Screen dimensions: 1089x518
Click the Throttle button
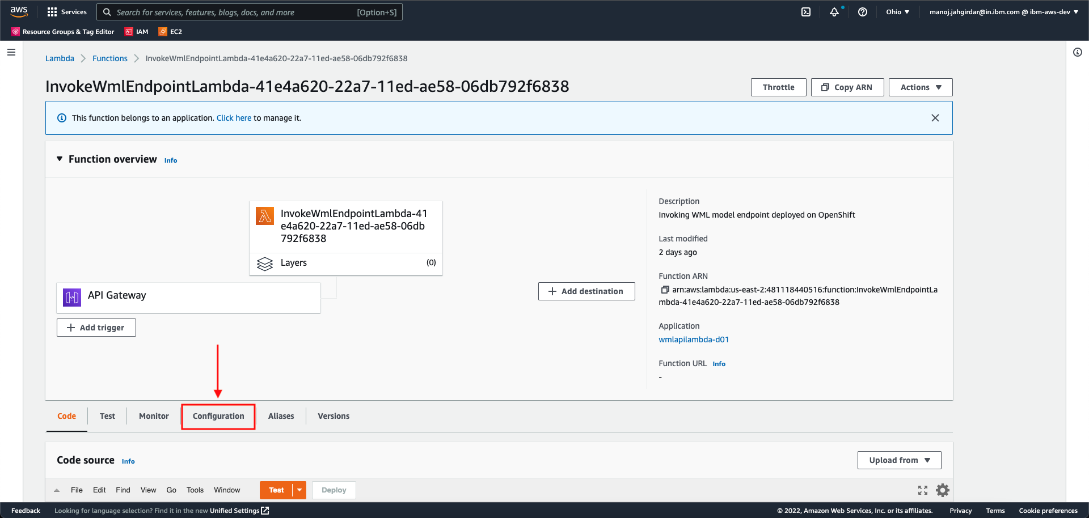779,87
